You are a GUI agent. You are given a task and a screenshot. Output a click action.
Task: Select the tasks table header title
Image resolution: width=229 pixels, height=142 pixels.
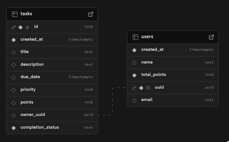(x=26, y=14)
